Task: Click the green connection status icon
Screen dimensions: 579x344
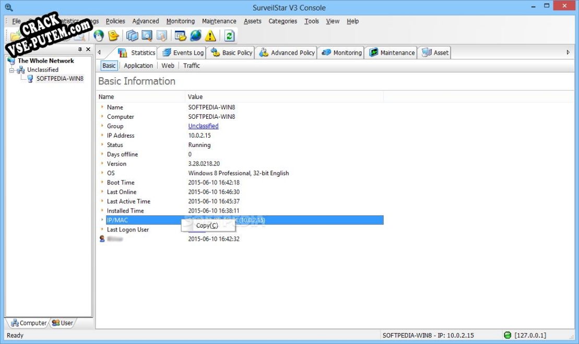Action: click(x=507, y=335)
